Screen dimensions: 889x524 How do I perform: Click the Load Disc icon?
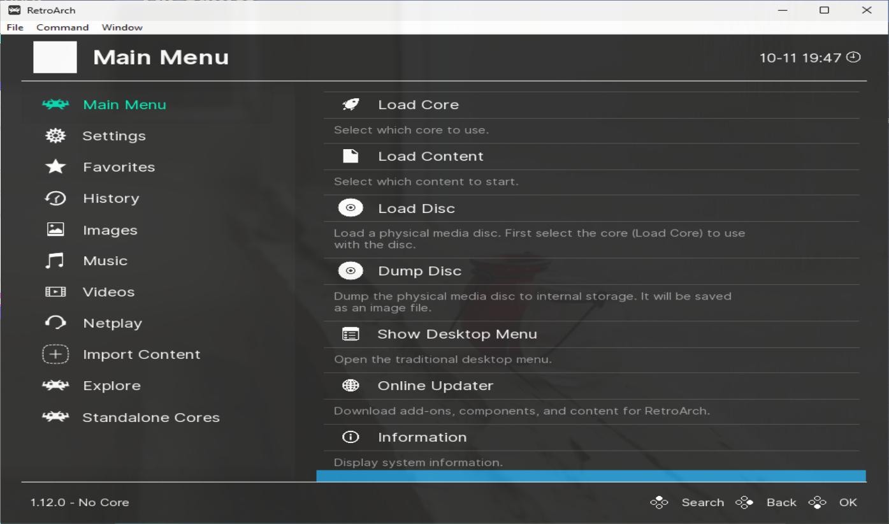coord(351,207)
